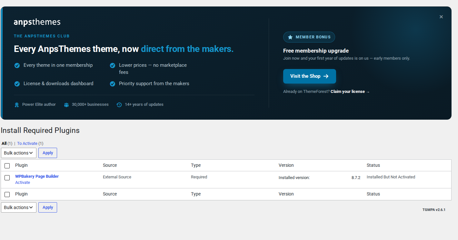
Task: Click Activate under WPBakery Page Builder
Action: pos(23,183)
